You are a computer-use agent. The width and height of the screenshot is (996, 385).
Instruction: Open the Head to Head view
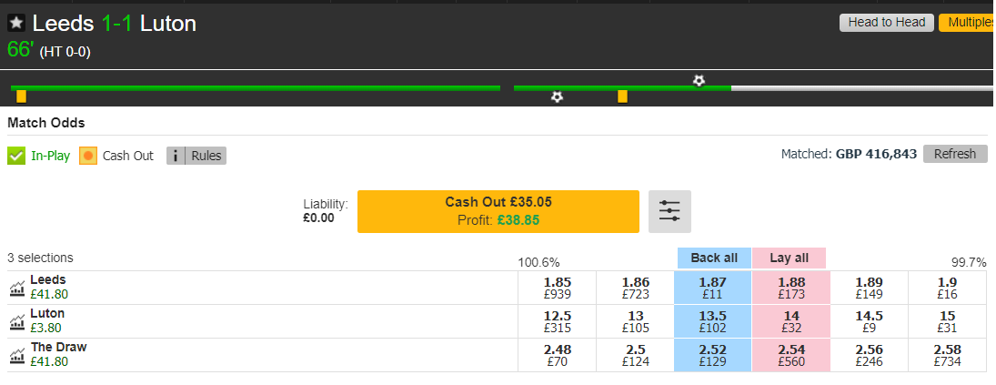click(887, 23)
